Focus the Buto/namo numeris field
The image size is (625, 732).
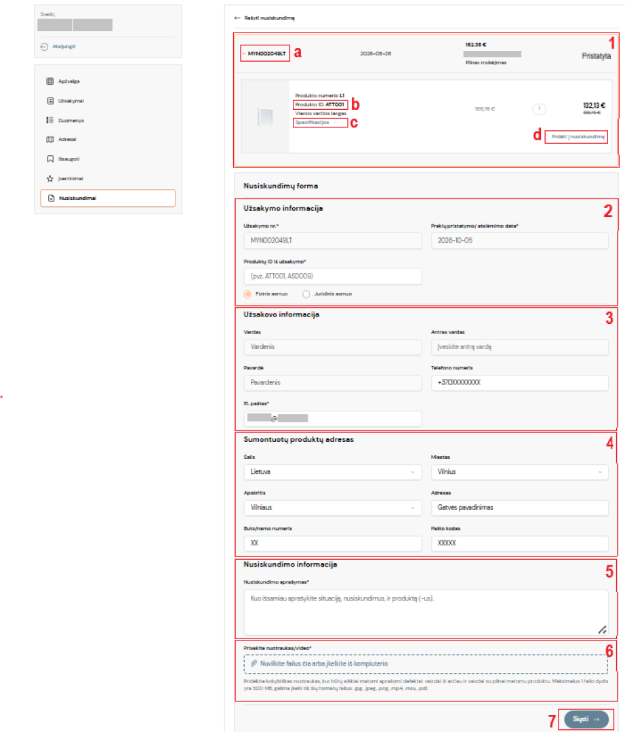pyautogui.click(x=333, y=543)
